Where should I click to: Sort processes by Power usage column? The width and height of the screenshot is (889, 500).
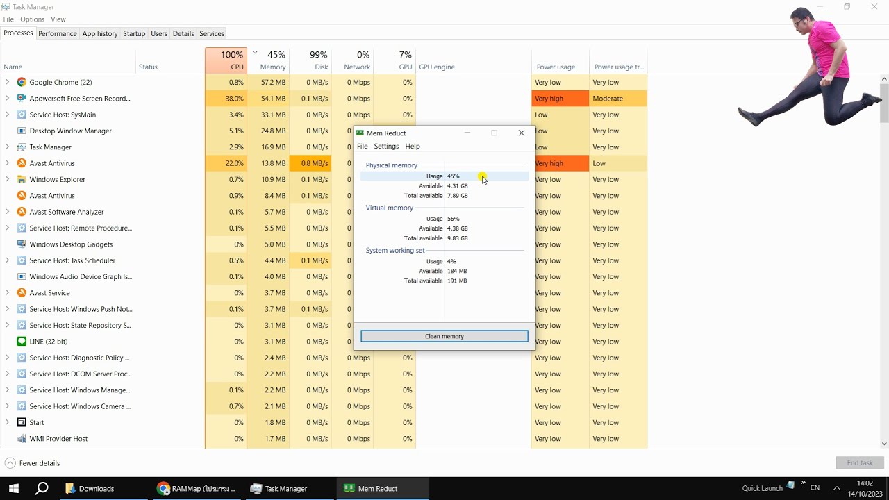coord(560,60)
